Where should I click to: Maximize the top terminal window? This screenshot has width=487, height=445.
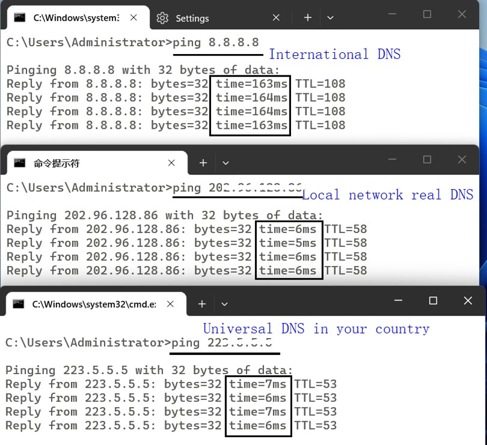(427, 14)
